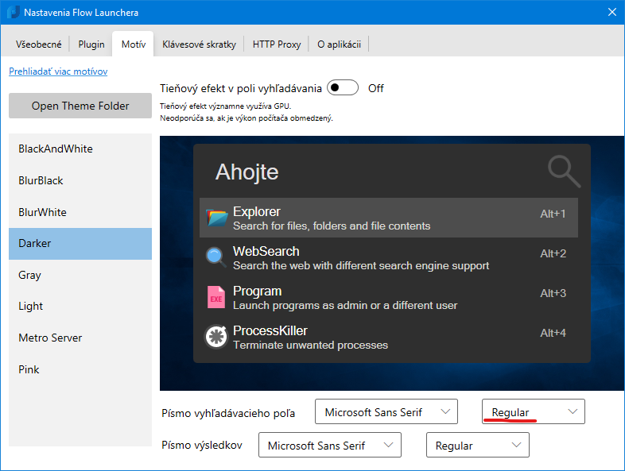Image resolution: width=625 pixels, height=471 pixels.
Task: Open the search field font dropdown
Action: coord(386,411)
